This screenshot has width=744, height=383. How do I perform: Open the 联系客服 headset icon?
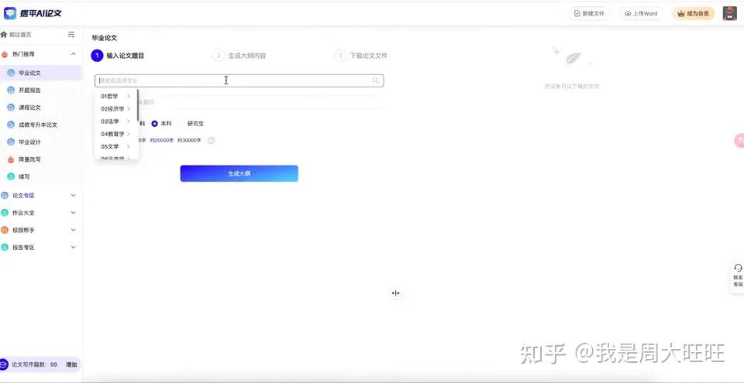pyautogui.click(x=738, y=268)
